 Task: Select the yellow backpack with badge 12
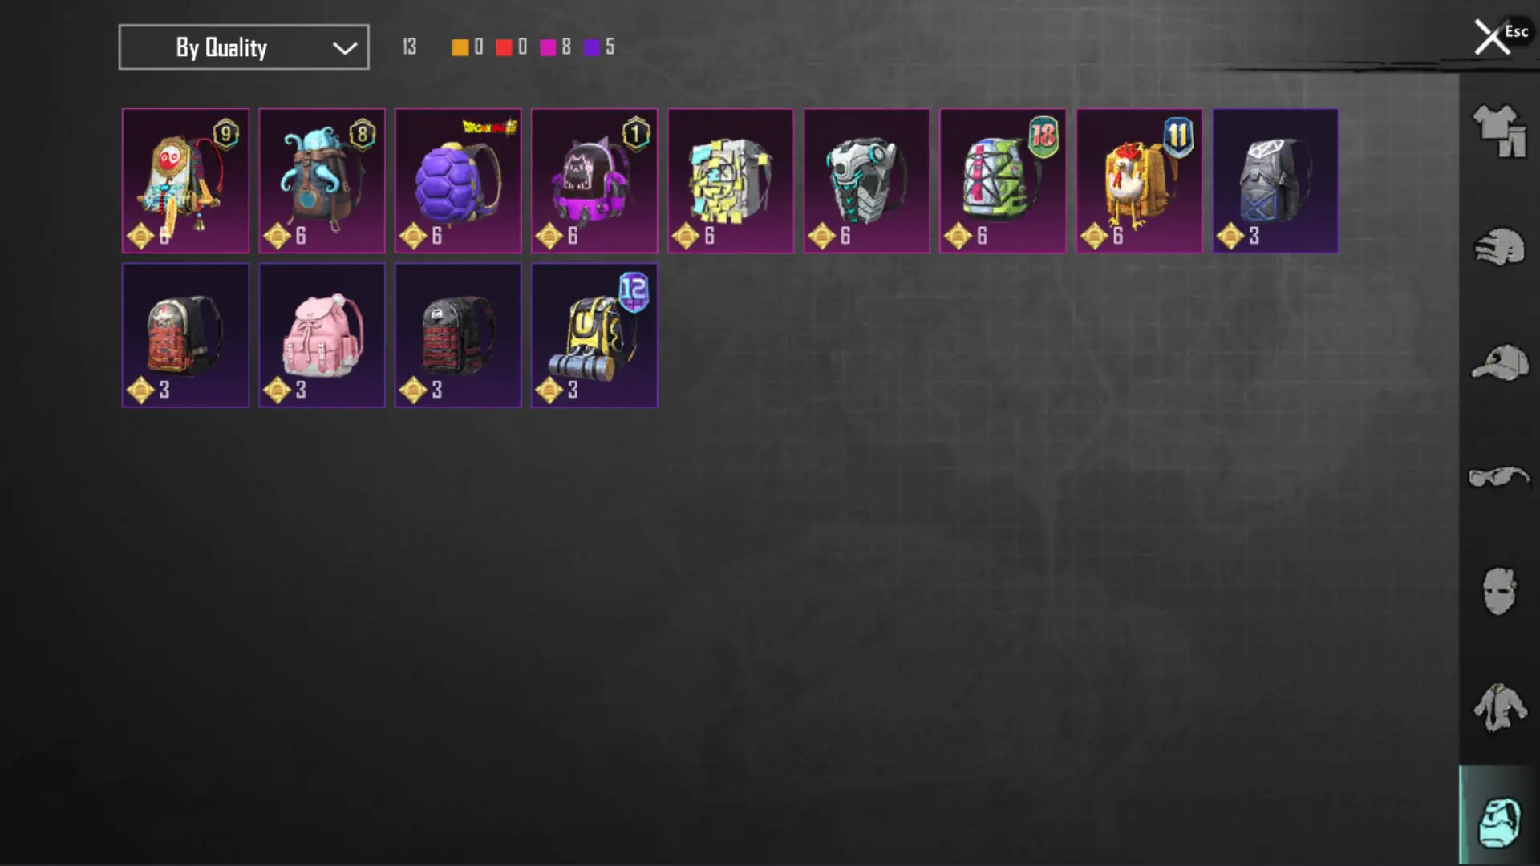pos(594,335)
